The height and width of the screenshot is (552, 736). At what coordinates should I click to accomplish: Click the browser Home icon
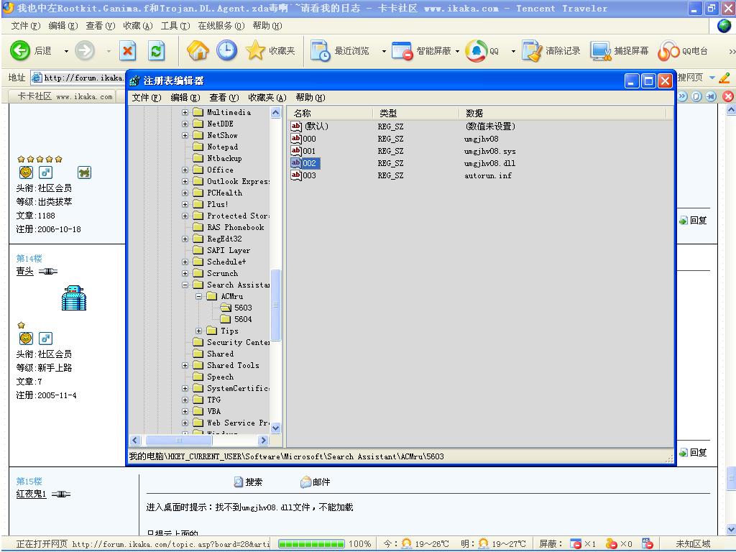(198, 51)
